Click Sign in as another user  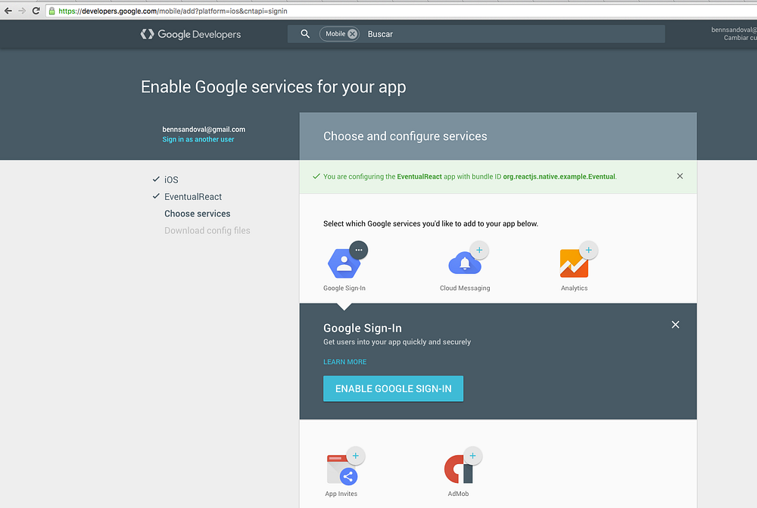pos(198,139)
